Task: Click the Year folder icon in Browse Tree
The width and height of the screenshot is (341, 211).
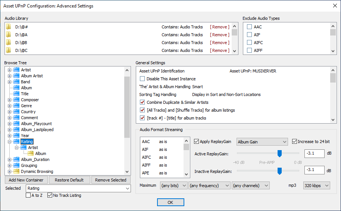Action: point(16,136)
